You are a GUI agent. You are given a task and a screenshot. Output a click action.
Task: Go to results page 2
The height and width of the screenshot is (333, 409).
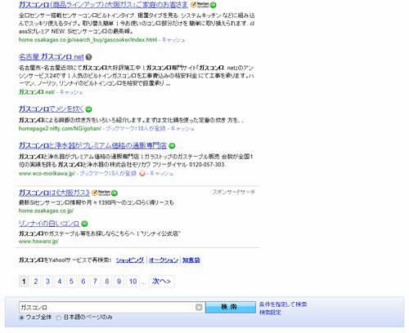(x=36, y=282)
